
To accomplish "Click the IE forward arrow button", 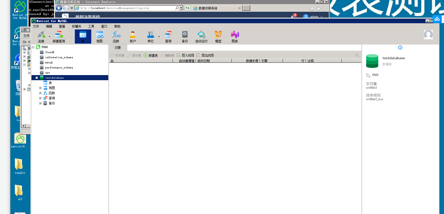I will (x=66, y=8).
